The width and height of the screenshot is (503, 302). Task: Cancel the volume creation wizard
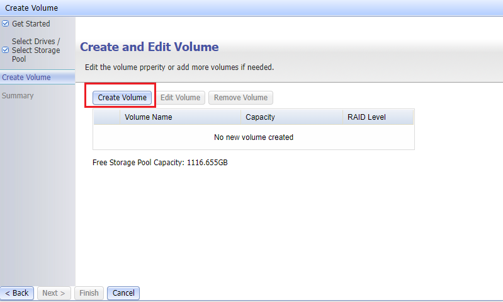(x=123, y=293)
